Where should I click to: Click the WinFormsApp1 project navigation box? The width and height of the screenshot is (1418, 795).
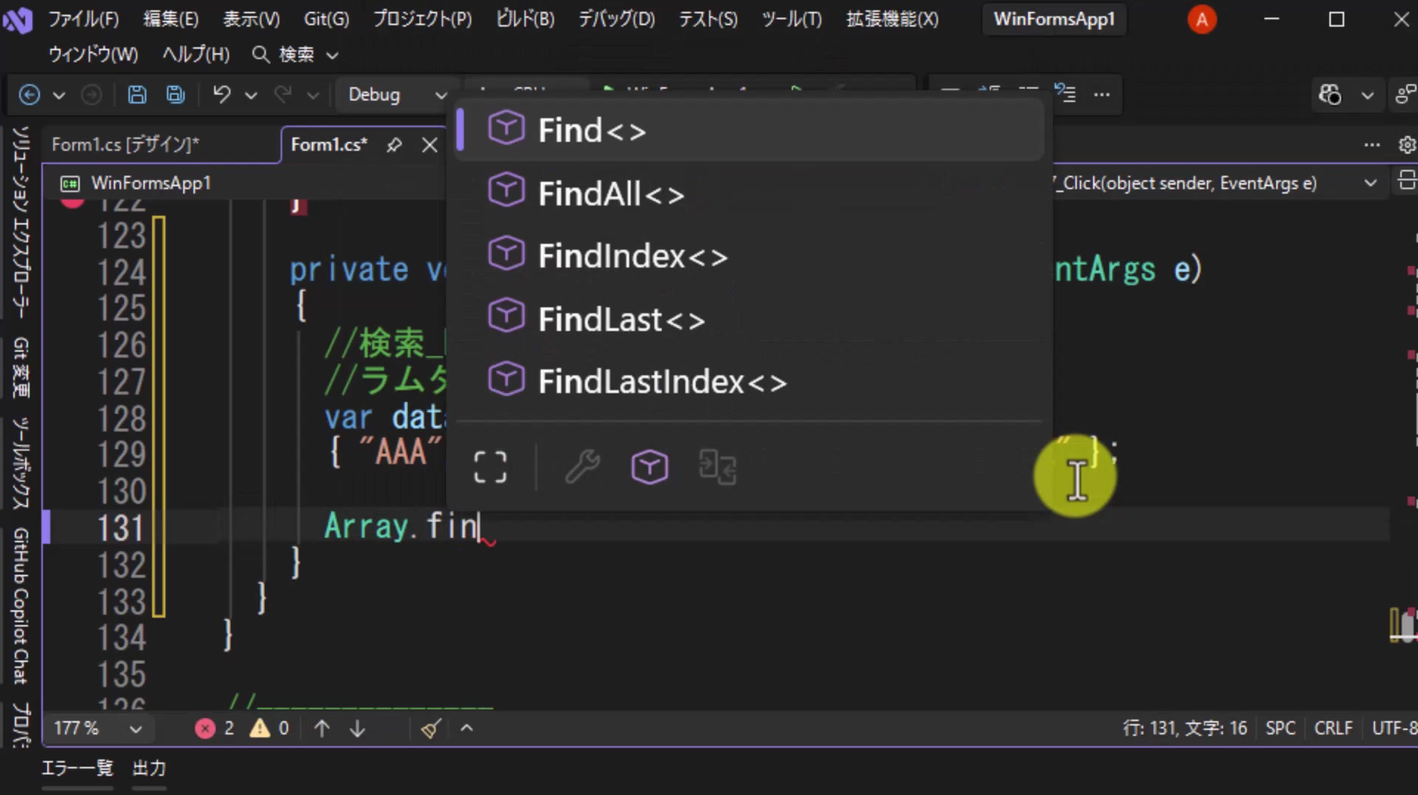[x=244, y=183]
